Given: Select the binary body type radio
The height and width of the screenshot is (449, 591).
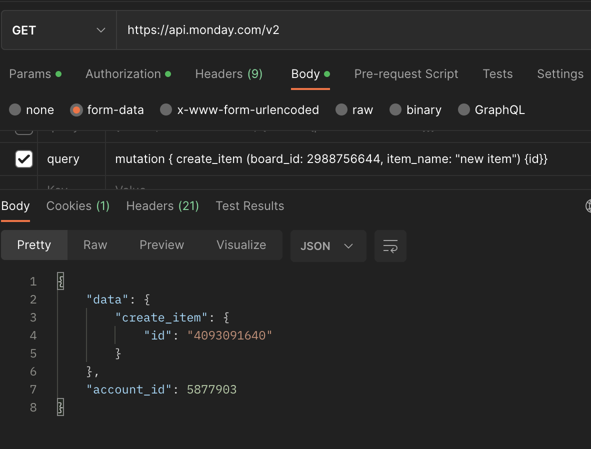Looking at the screenshot, I should coord(395,109).
